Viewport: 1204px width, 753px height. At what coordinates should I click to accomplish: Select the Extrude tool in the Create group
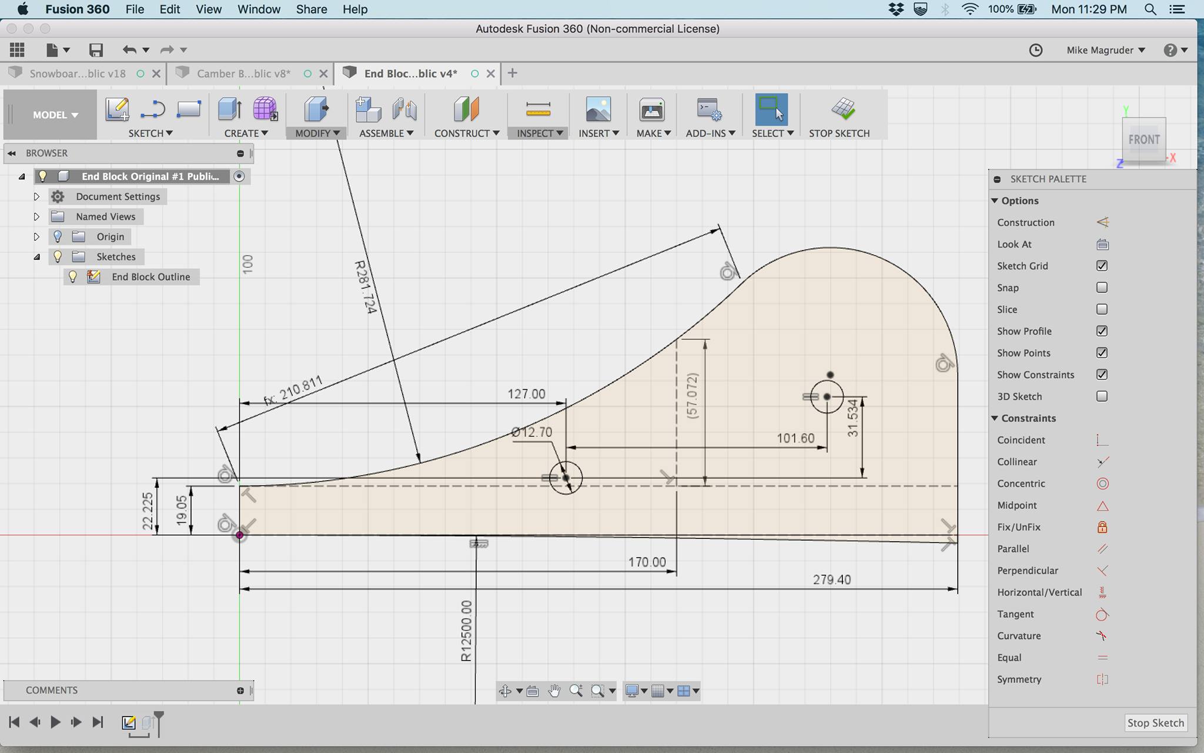pyautogui.click(x=229, y=109)
